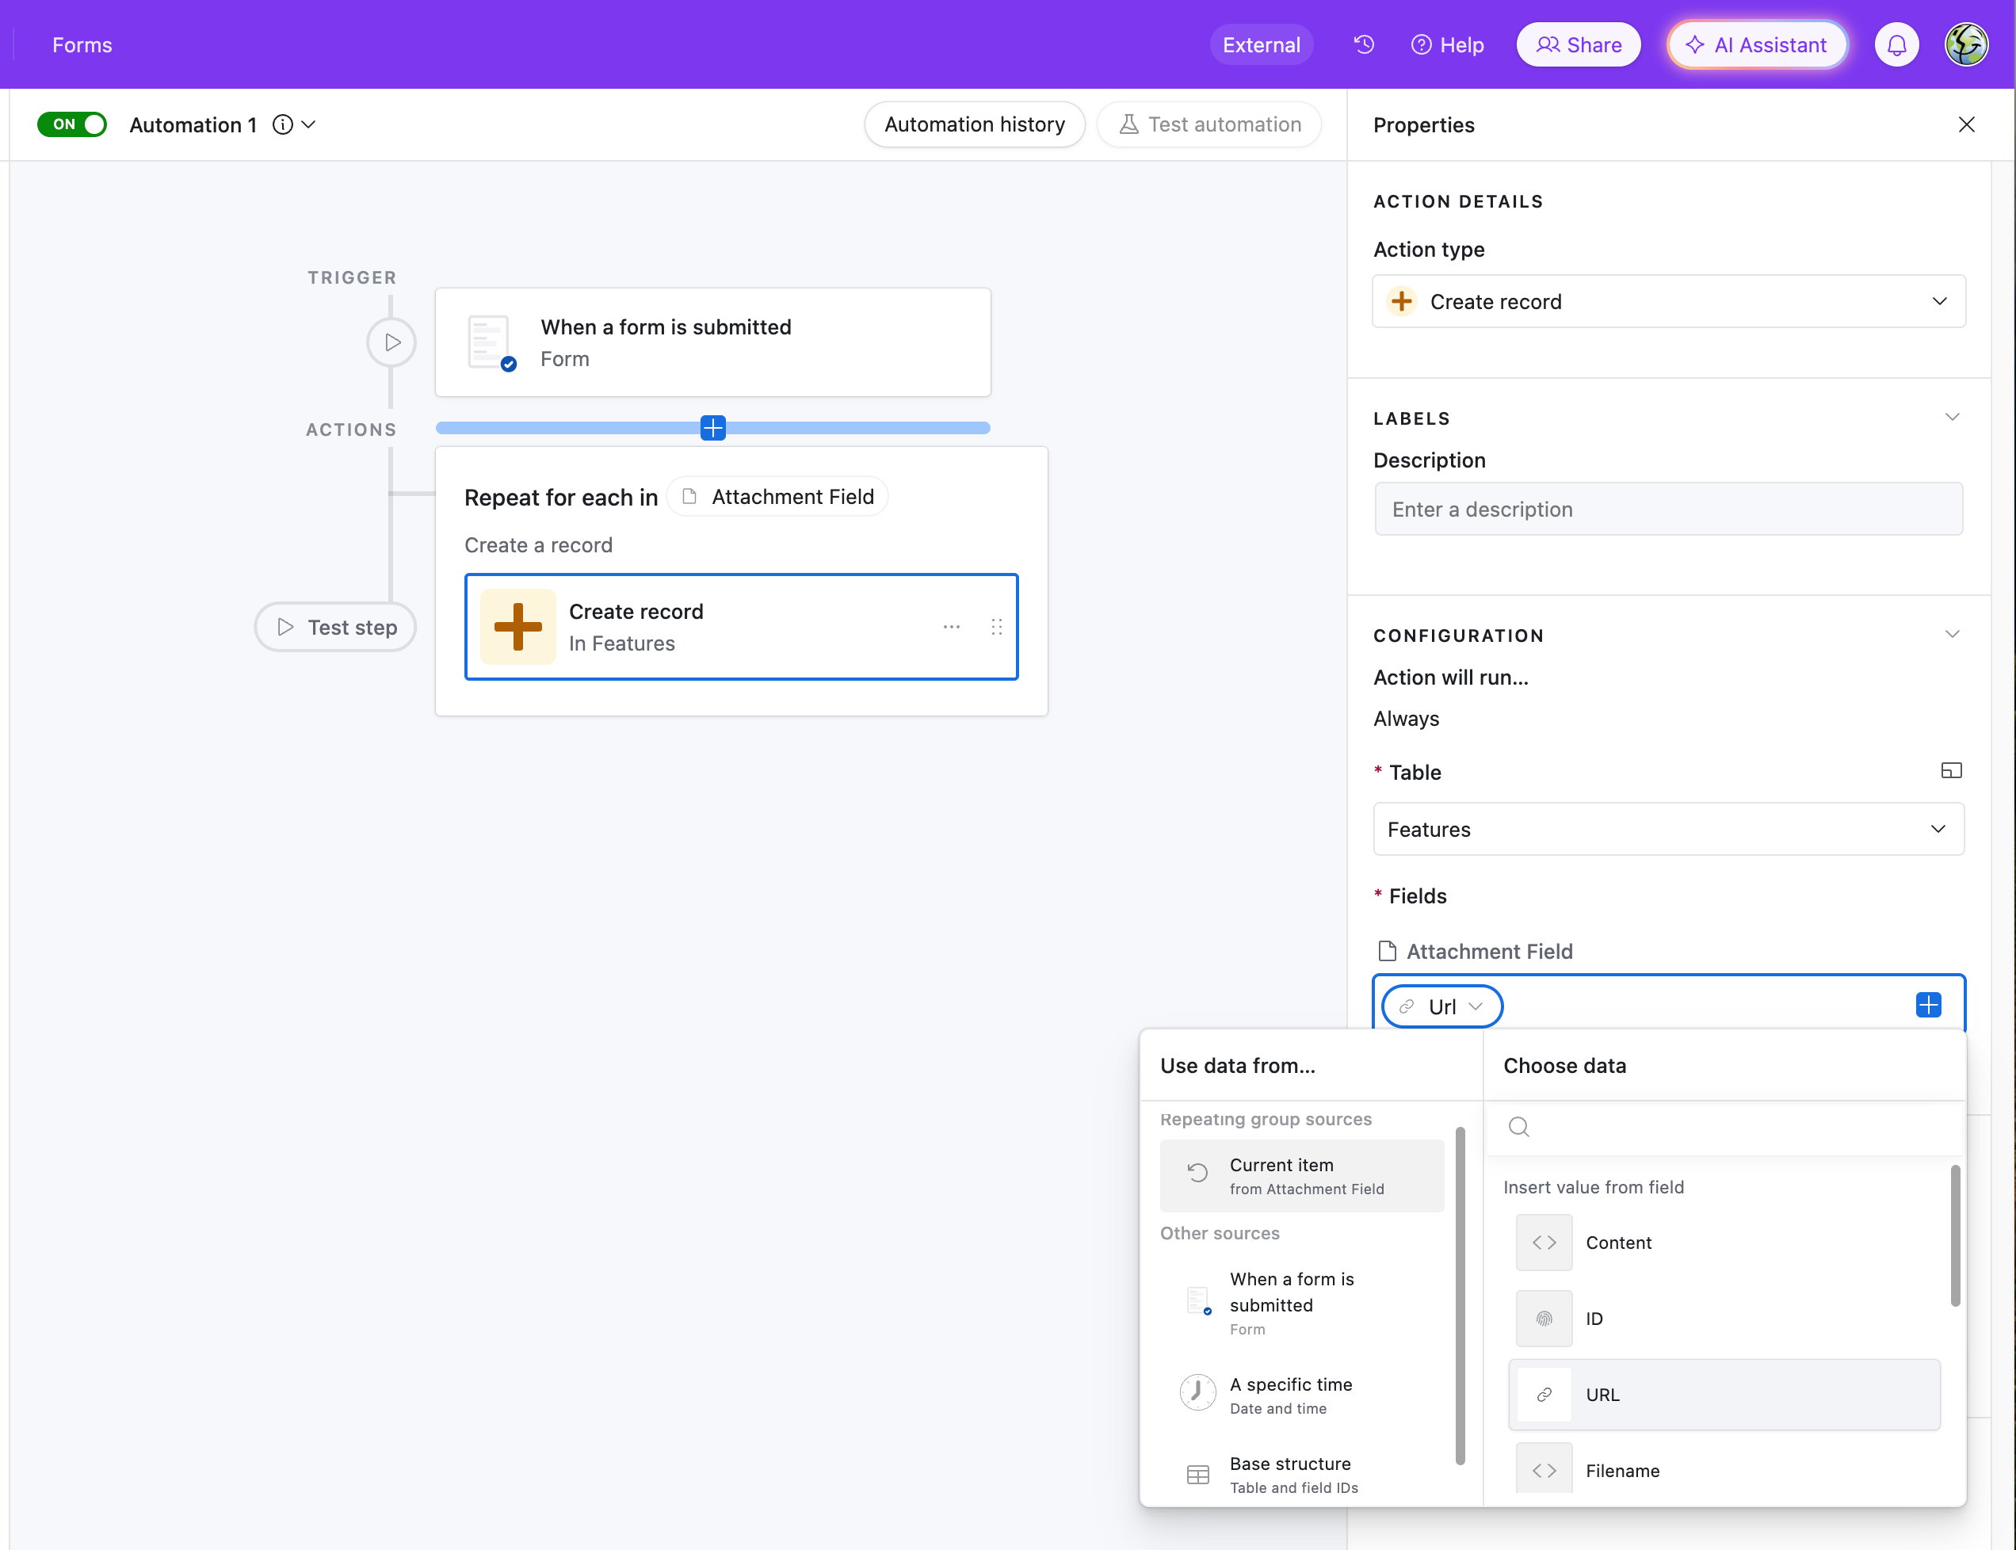
Task: Click the Content field code icon
Action: [1544, 1243]
